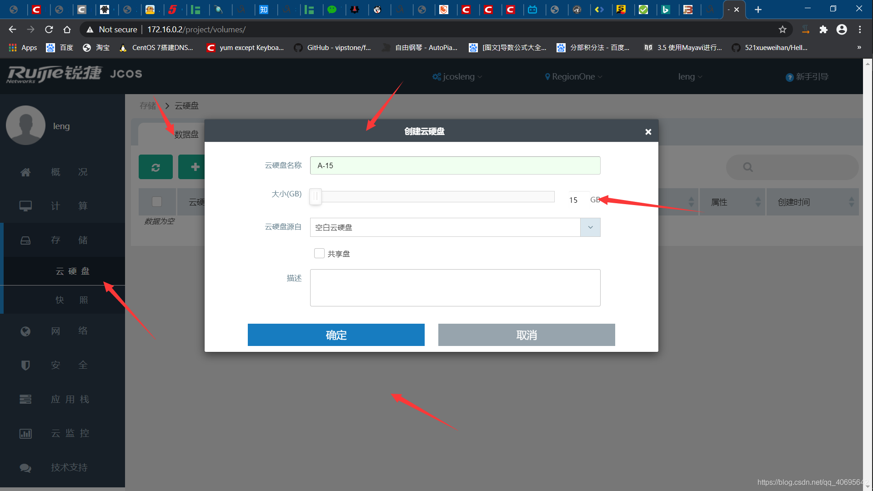Cancel with the 取消 button
This screenshot has height=491, width=873.
pos(527,335)
